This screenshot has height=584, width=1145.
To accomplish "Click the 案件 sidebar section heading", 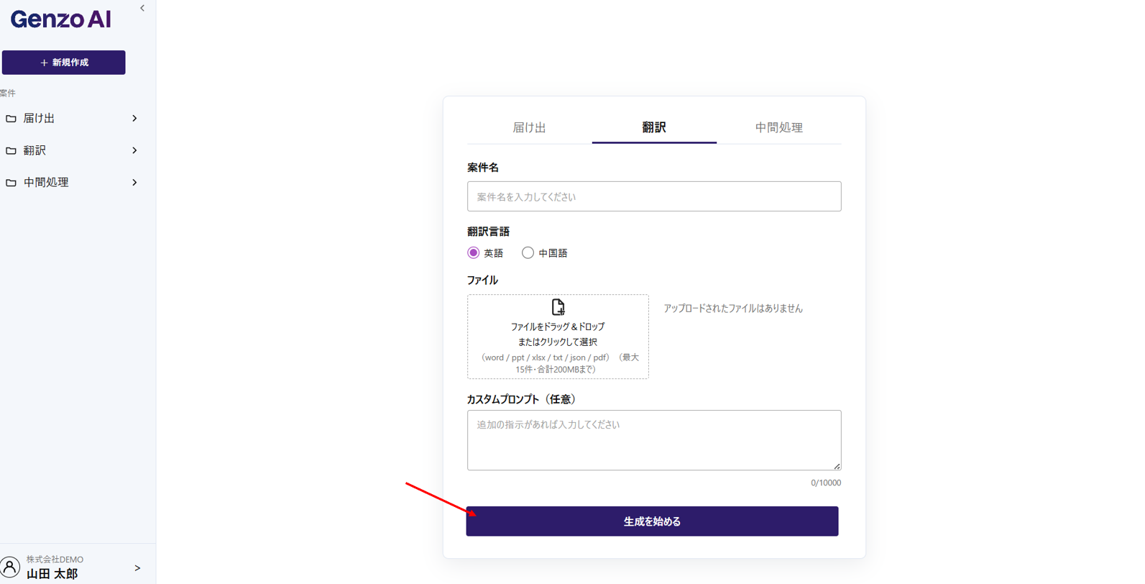I will click(x=8, y=93).
